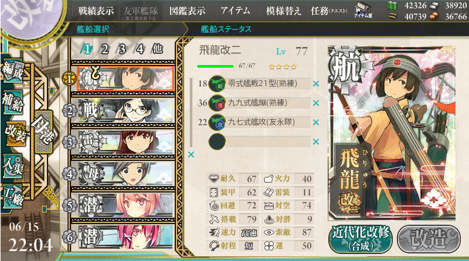Image resolution: width=469 pixels, height=261 pixels.
Task: Click the 近代化改修 (合成) button
Action: click(x=361, y=239)
